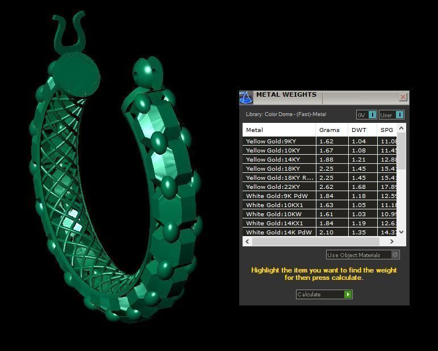The image size is (438, 351).
Task: Click the vertical scrollbar thumb
Action: click(x=402, y=151)
